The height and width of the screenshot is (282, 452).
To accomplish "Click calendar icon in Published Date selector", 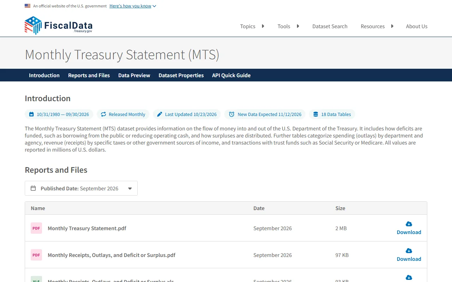I will (33, 188).
